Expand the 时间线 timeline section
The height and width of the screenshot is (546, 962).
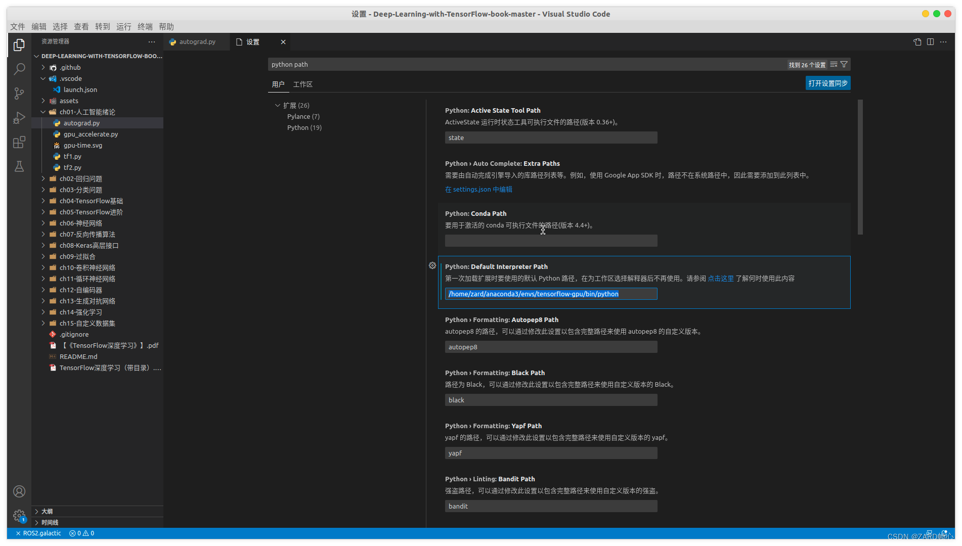pyautogui.click(x=50, y=522)
